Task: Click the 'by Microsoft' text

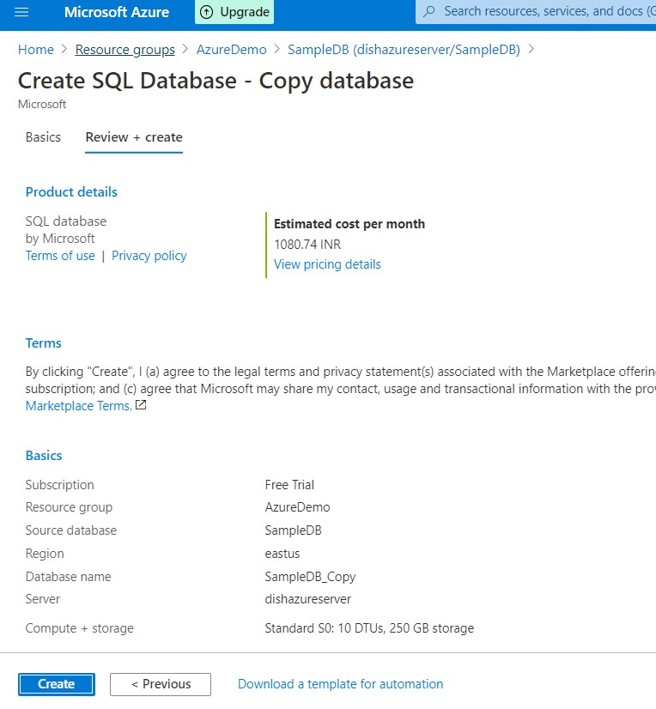Action: pos(60,239)
